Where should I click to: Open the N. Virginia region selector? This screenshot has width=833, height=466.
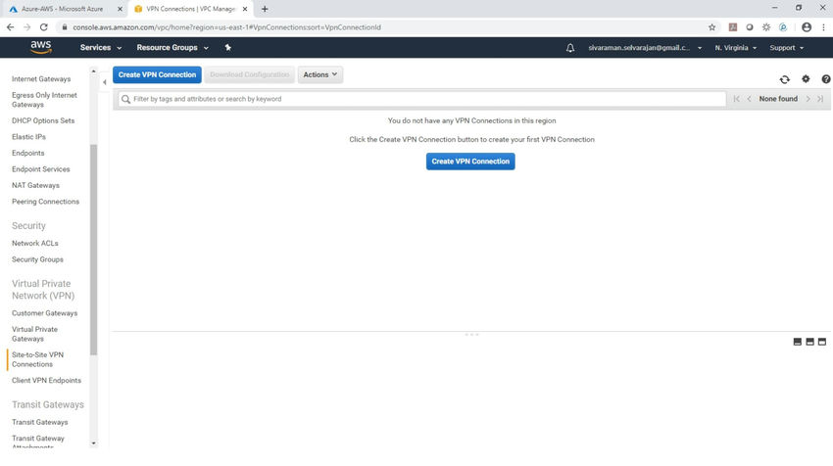735,48
